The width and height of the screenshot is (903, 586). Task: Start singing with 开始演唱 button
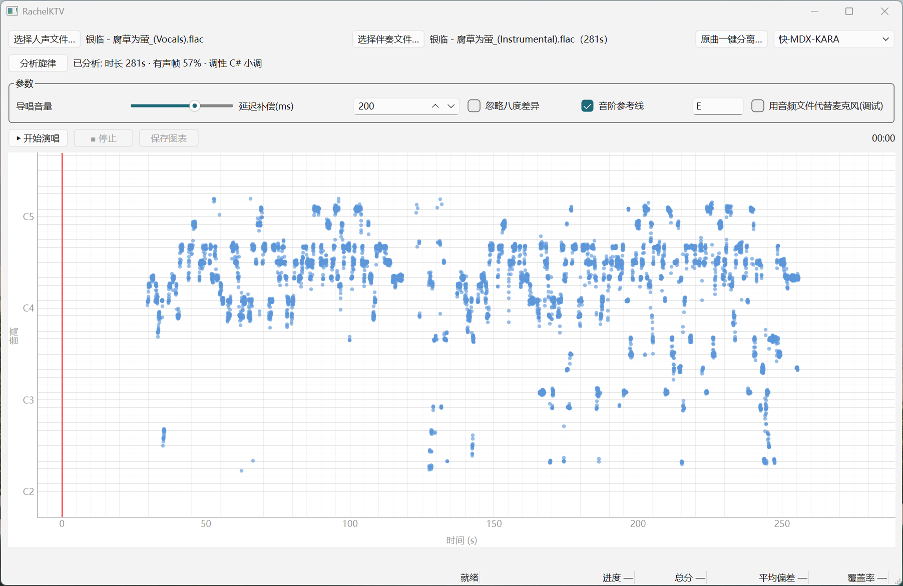click(x=38, y=138)
